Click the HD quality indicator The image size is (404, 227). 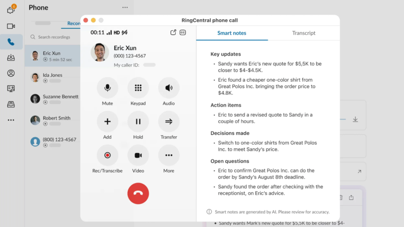pyautogui.click(x=117, y=32)
